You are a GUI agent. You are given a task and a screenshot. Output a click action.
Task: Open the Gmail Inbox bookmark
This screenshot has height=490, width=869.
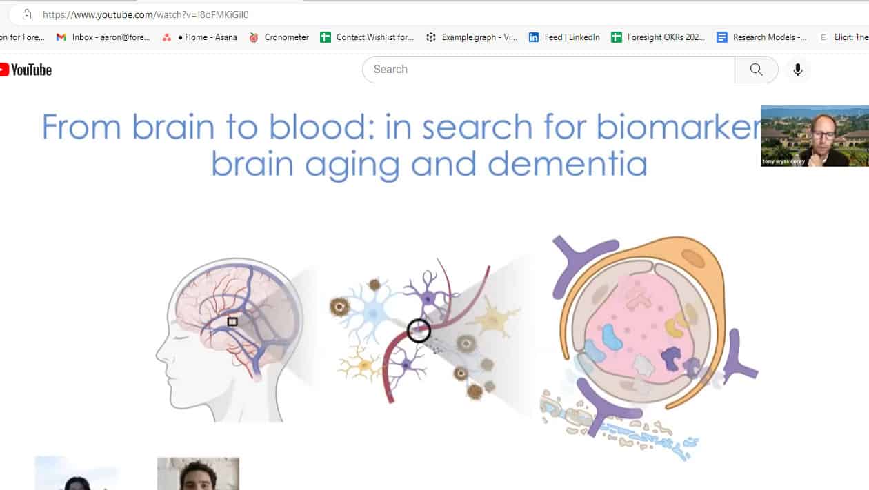coord(103,37)
